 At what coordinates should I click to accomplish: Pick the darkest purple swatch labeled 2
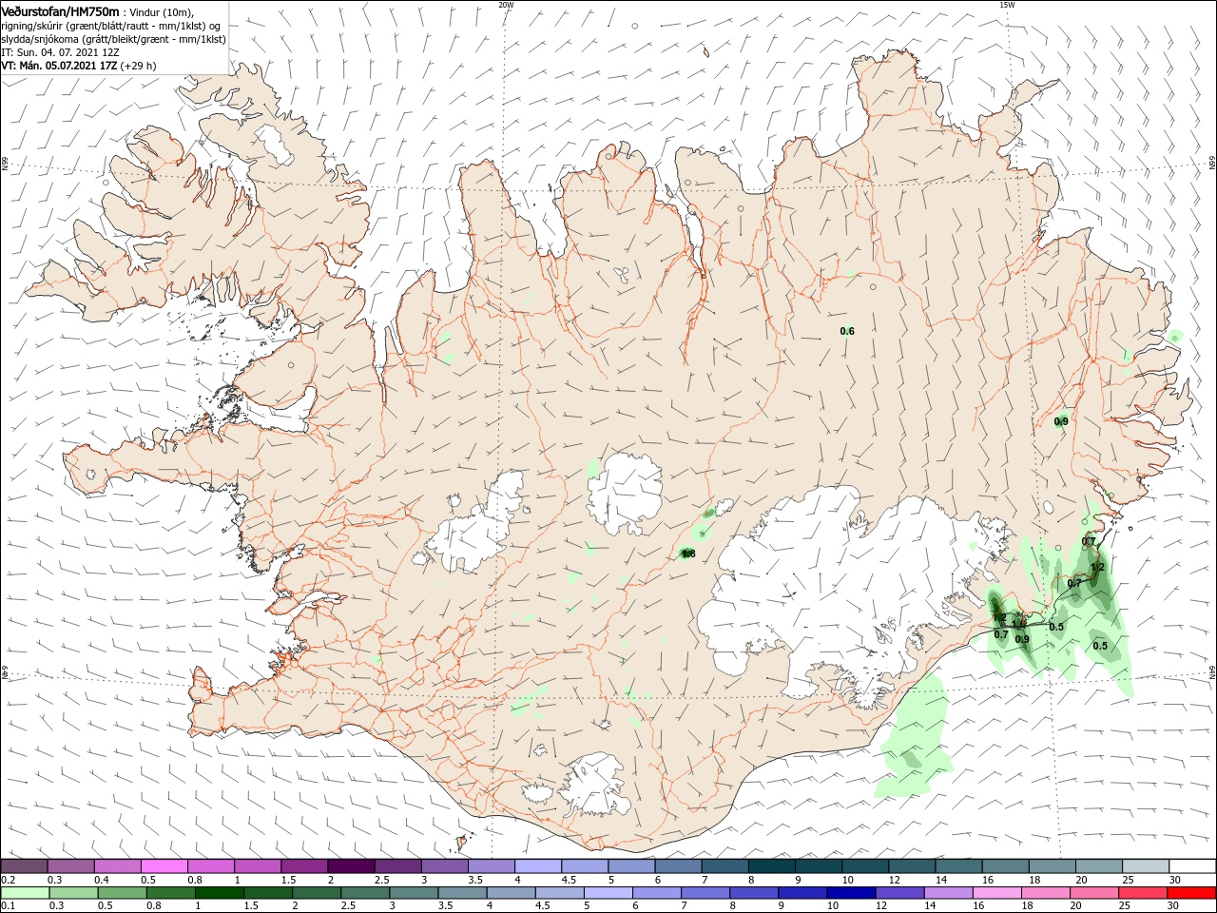tap(350, 866)
